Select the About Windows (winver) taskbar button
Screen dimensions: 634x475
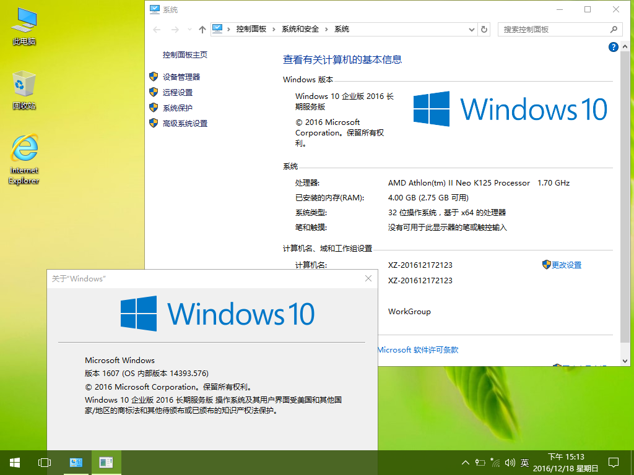106,463
